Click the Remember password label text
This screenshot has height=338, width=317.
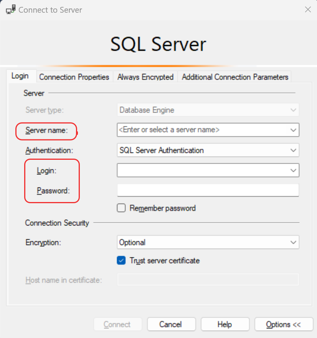tap(163, 208)
